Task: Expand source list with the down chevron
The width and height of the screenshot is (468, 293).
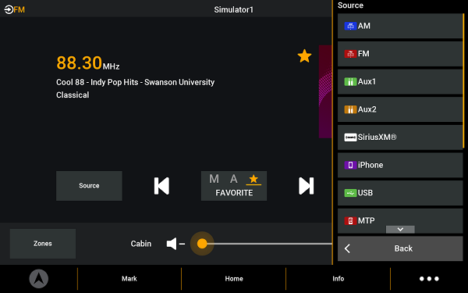Action: (400, 229)
